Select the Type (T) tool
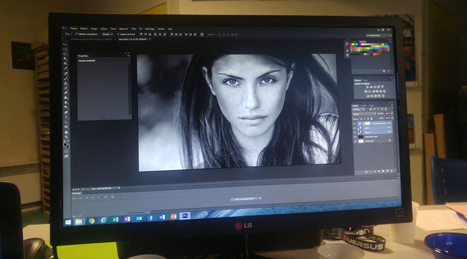Viewport: 467px width, 259px height. tap(66, 117)
